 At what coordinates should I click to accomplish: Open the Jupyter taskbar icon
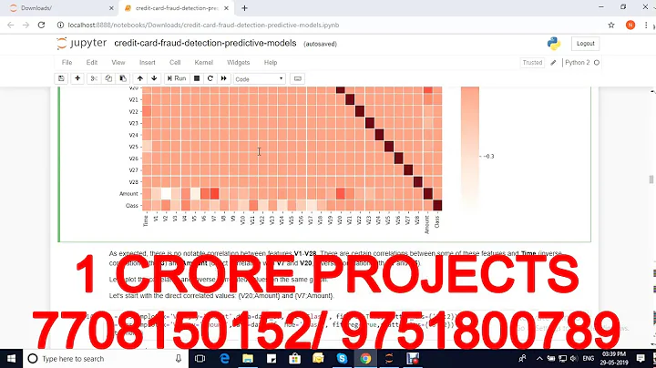tap(389, 358)
